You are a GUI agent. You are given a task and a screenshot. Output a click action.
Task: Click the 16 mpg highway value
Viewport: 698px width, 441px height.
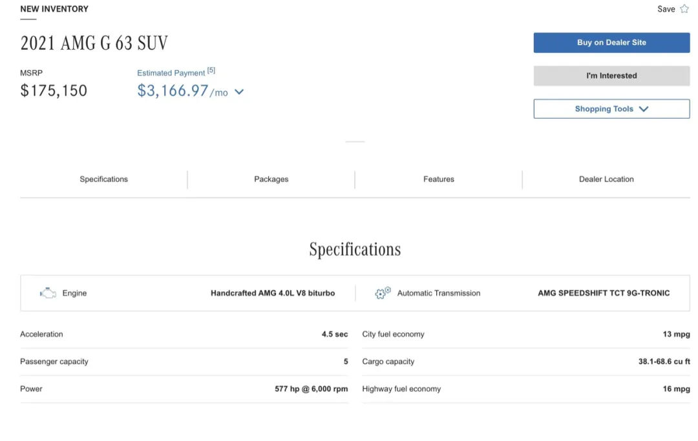tap(676, 389)
